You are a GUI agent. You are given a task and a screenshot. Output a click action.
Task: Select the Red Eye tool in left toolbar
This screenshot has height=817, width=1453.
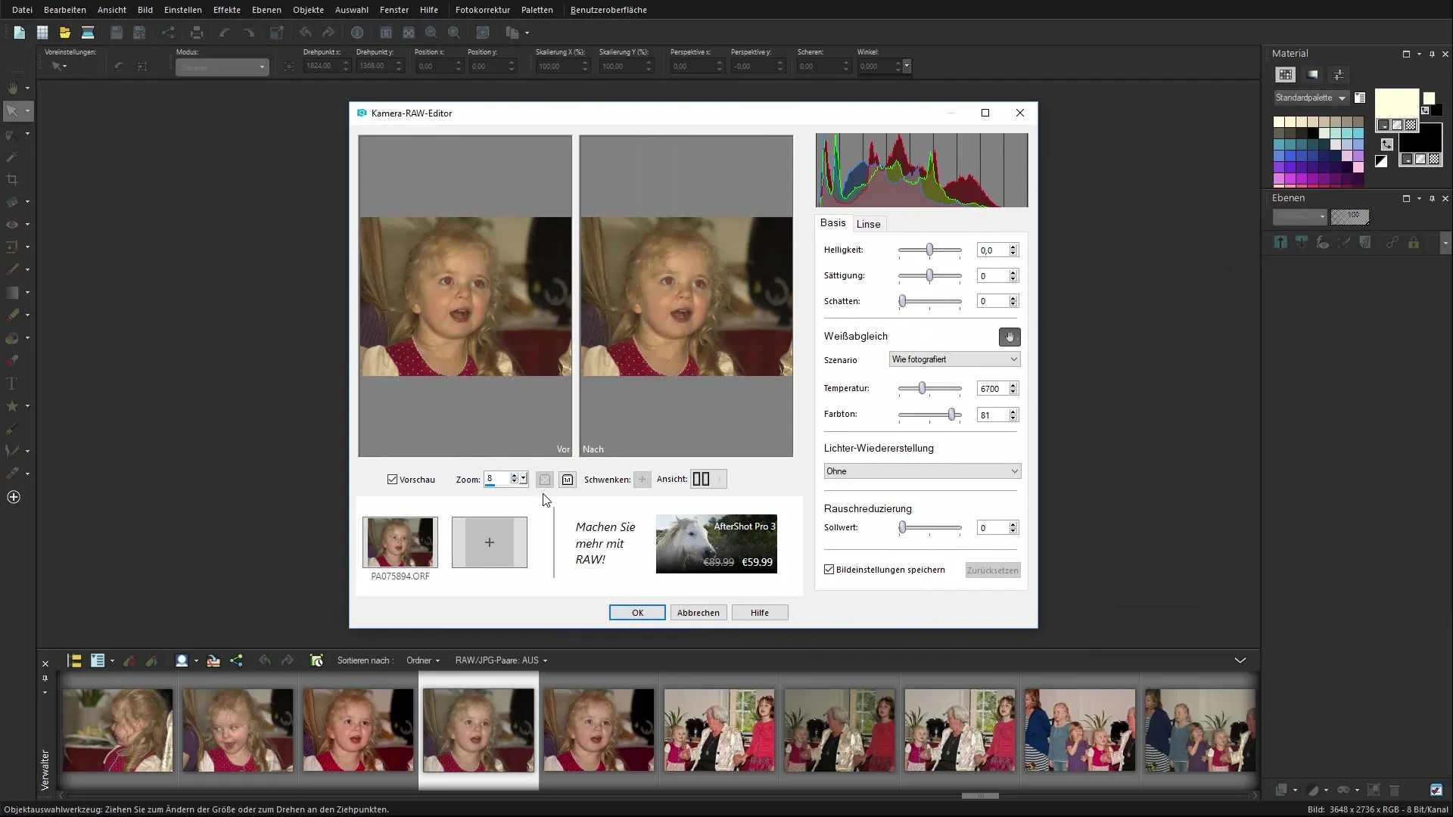coord(12,225)
